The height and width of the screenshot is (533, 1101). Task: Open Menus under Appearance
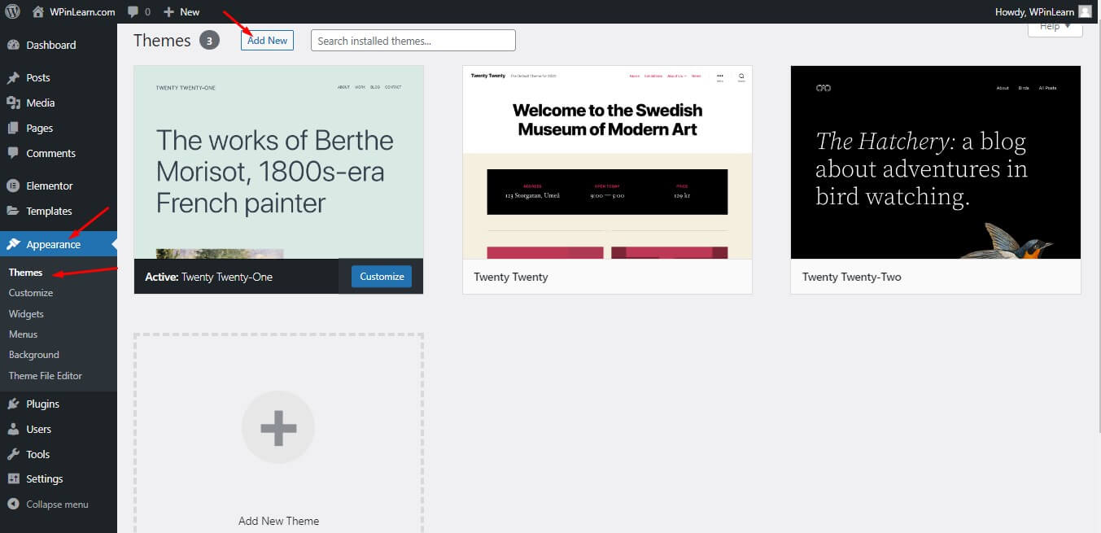tap(23, 334)
